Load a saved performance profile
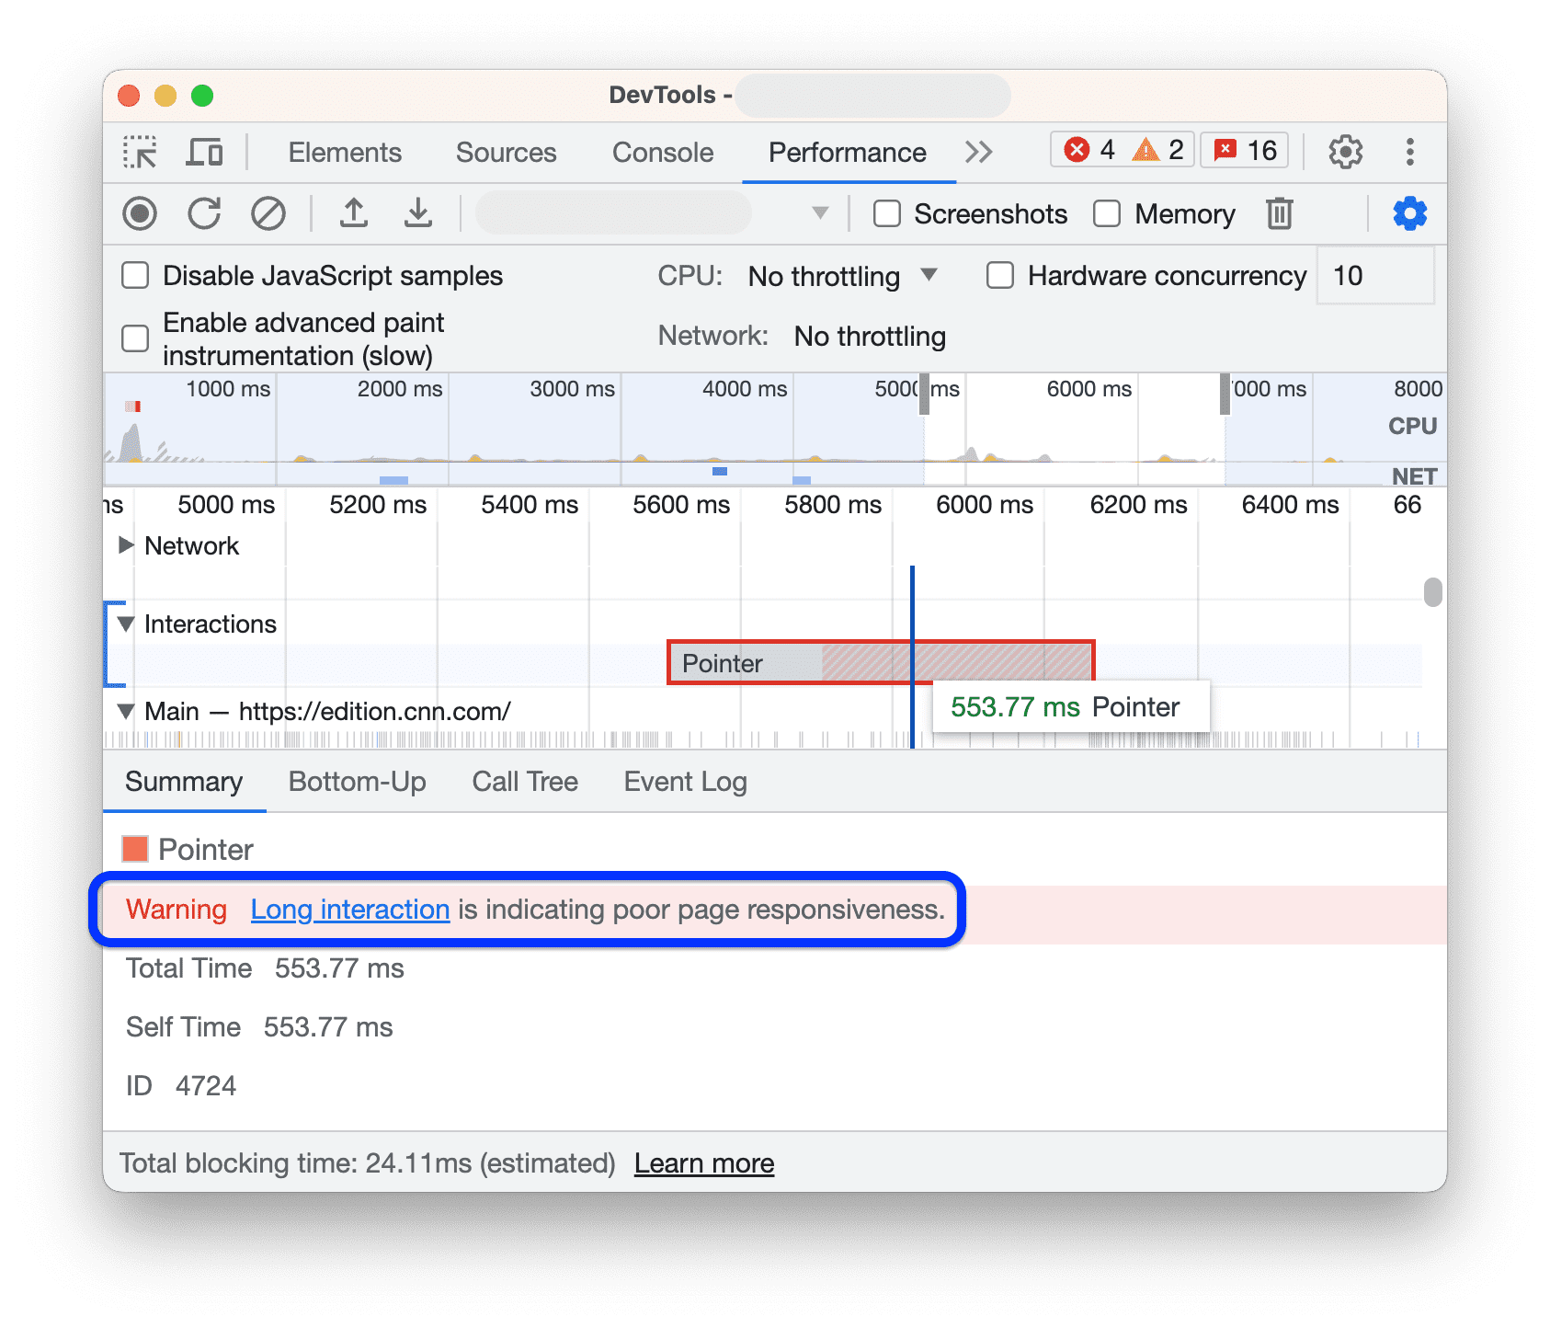Image resolution: width=1550 pixels, height=1328 pixels. pyautogui.click(x=354, y=213)
